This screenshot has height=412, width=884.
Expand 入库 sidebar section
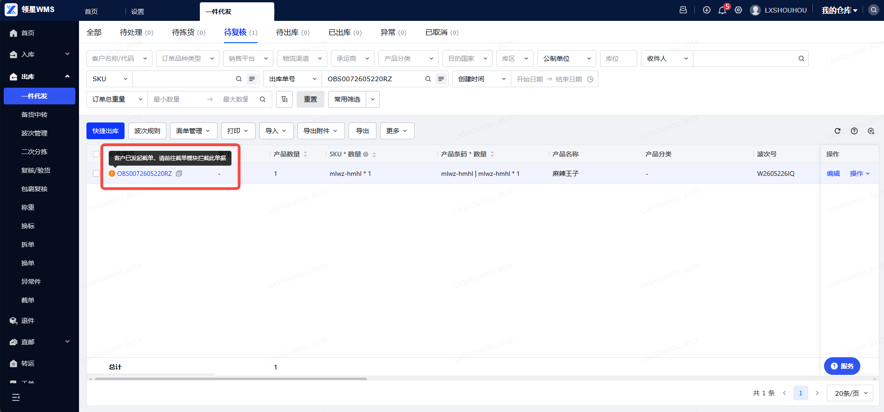[40, 54]
